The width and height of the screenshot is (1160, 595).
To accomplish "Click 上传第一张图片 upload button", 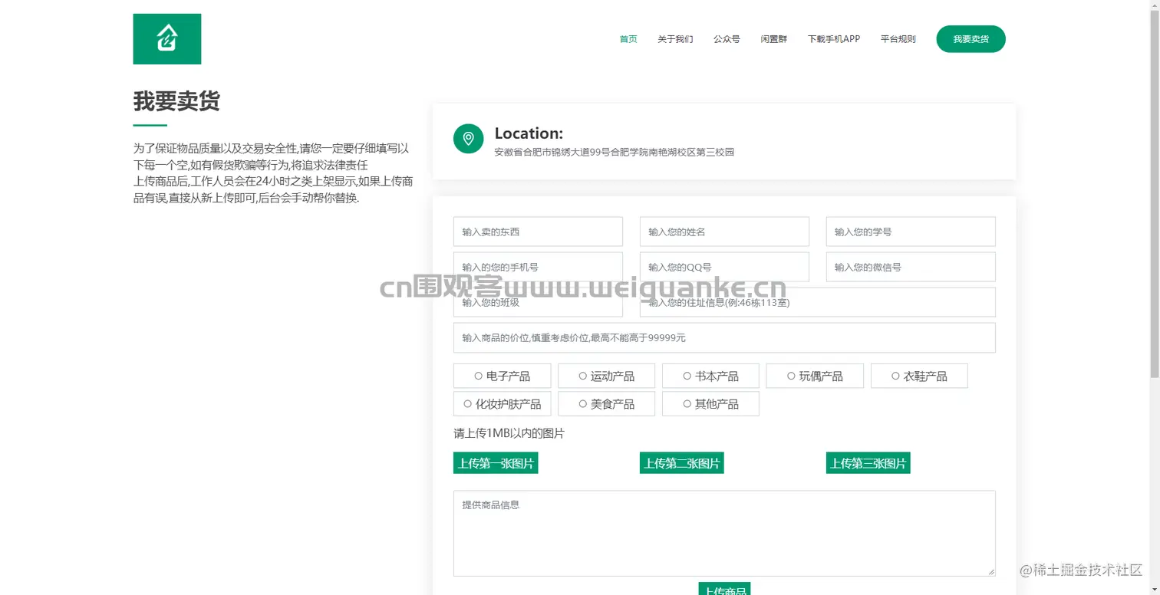I will [496, 463].
